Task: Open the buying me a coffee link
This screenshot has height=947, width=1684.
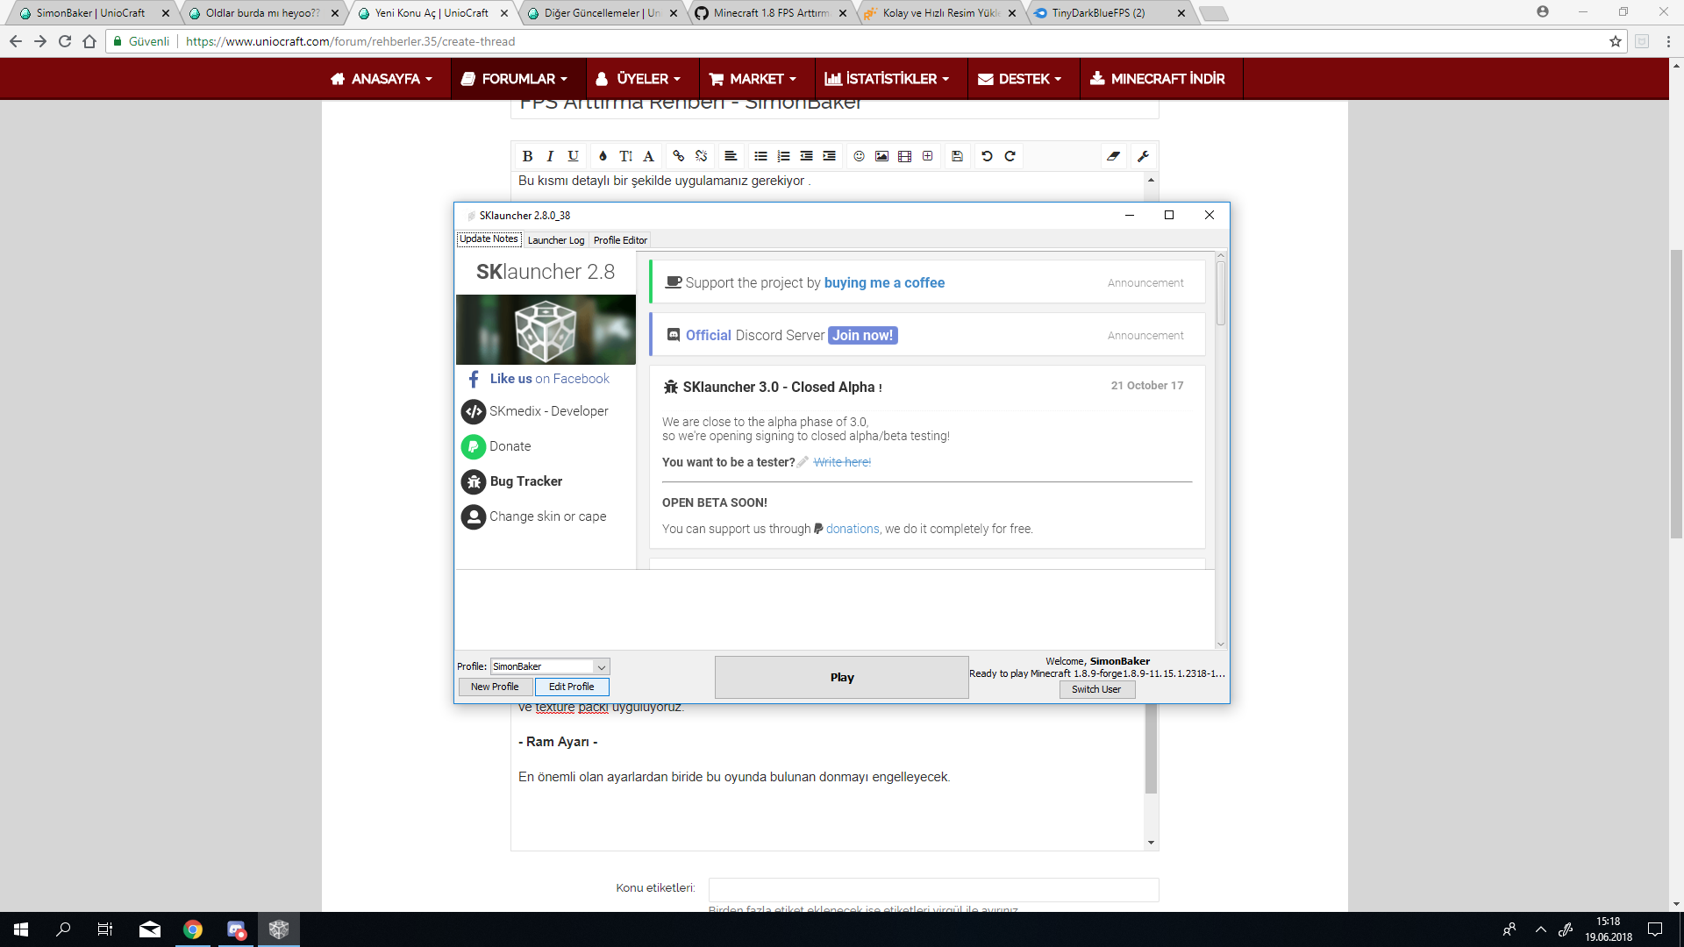Action: [x=884, y=283]
